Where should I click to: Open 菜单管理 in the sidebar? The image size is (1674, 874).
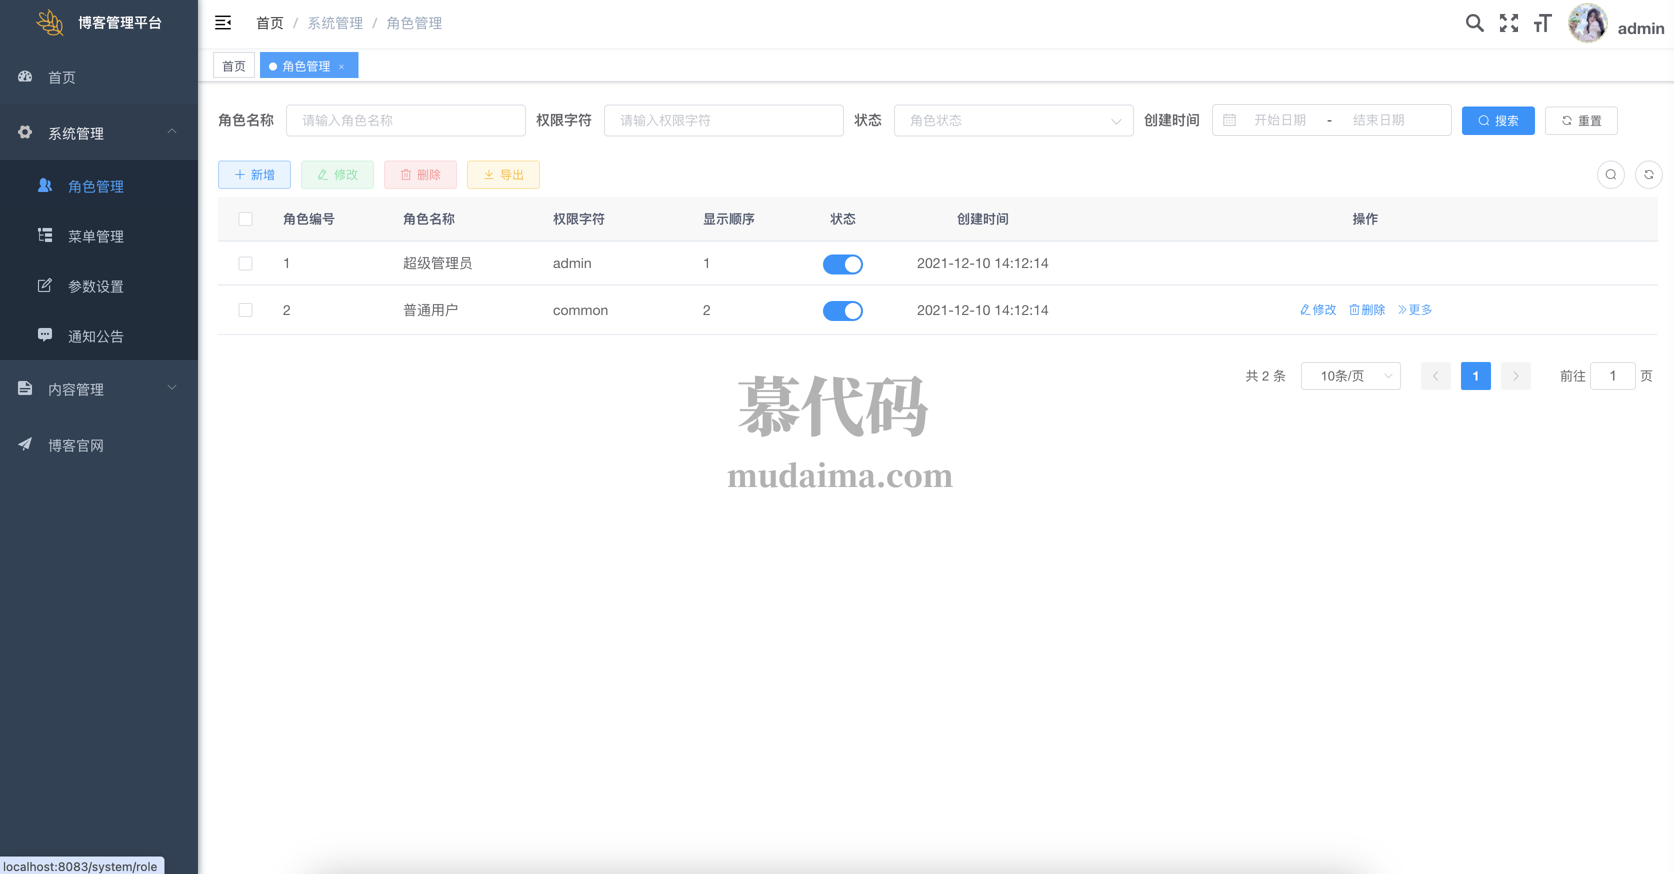(x=95, y=236)
